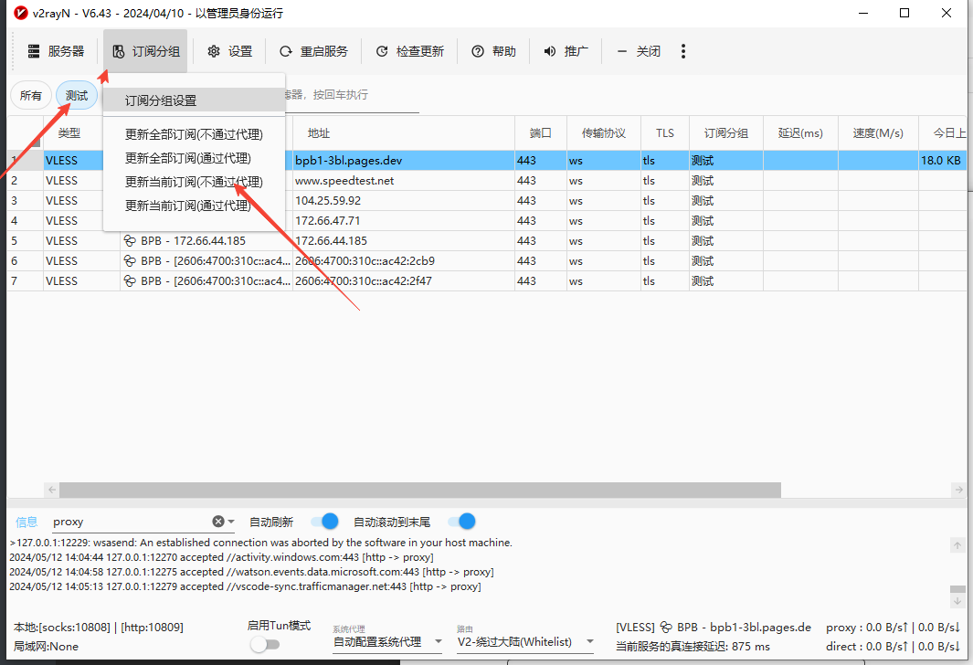Enable the 启用Tun模式 switch
The width and height of the screenshot is (973, 665).
tap(265, 644)
